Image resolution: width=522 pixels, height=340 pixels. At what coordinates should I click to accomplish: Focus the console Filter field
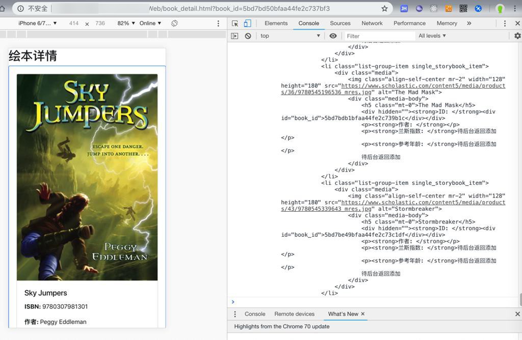click(x=379, y=36)
